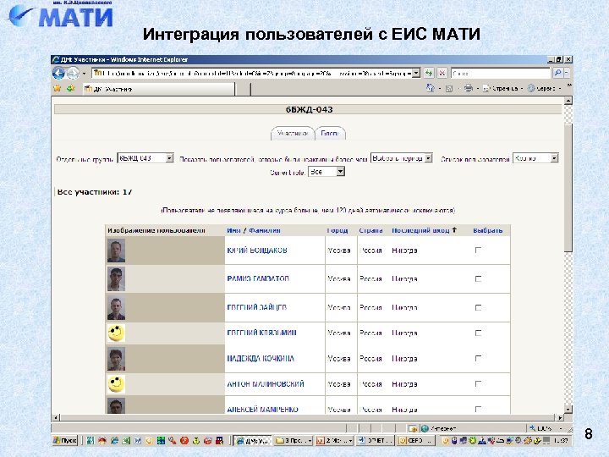The height and width of the screenshot is (457, 609).
Task: Open the zoom level control in status bar
Action: (547, 428)
